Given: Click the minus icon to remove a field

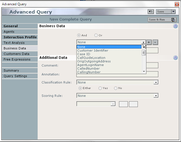Looking at the screenshot, I should pos(155,42).
